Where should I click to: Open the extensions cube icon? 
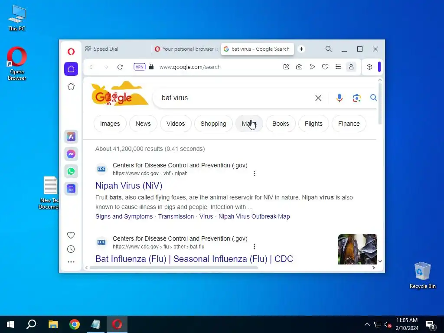pos(369,67)
